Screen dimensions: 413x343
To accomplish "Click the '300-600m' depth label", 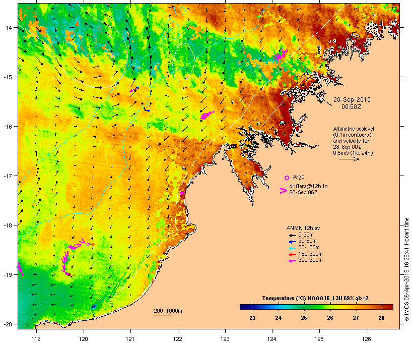I will pyautogui.click(x=310, y=260).
